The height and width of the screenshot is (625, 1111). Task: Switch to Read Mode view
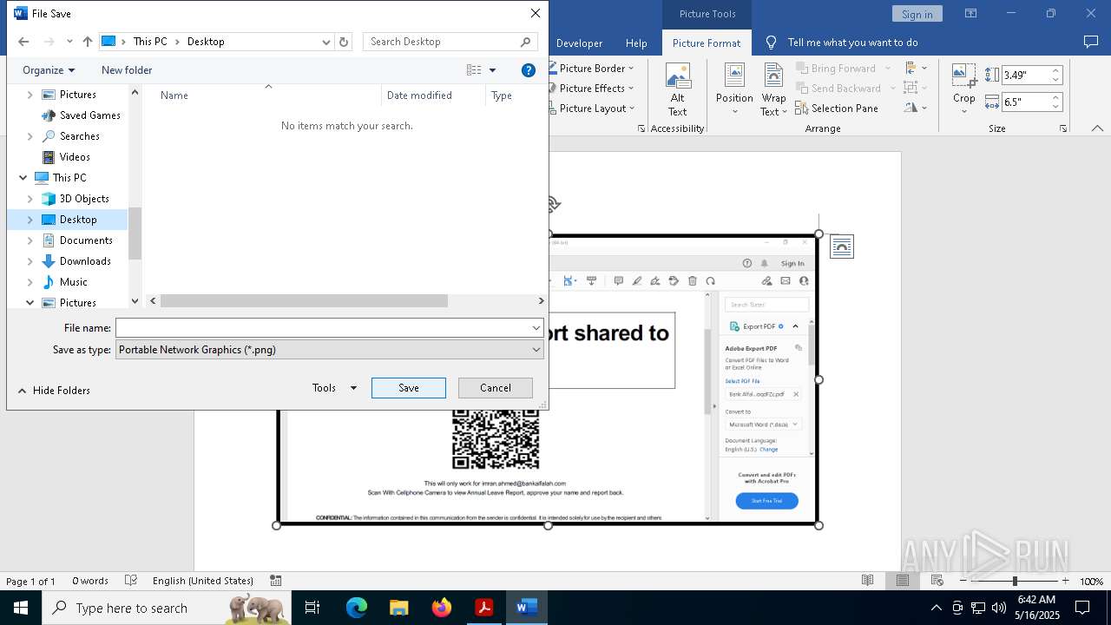[x=867, y=581]
